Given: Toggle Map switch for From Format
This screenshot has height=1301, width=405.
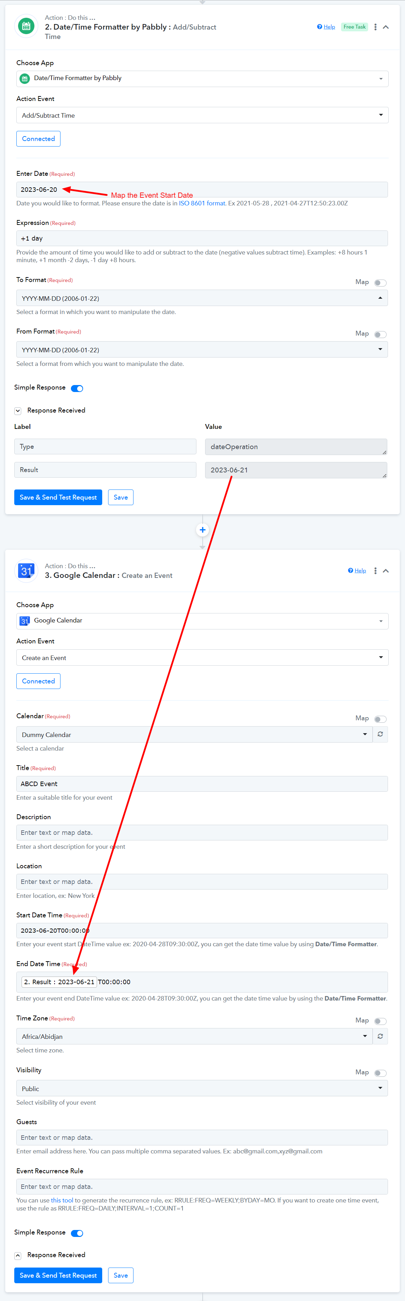Looking at the screenshot, I should pos(380,334).
